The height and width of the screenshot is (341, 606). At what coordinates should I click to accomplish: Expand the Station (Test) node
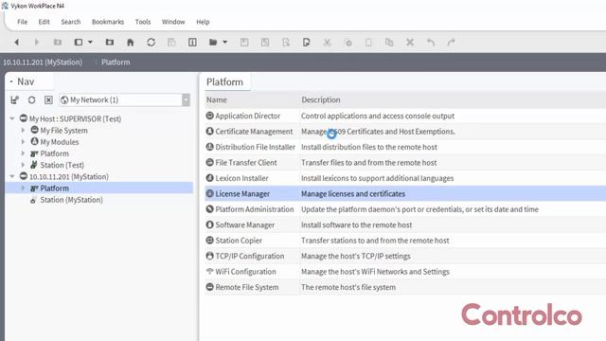click(23, 165)
